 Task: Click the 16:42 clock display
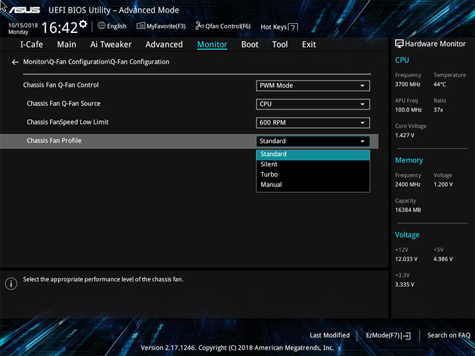pyautogui.click(x=59, y=28)
